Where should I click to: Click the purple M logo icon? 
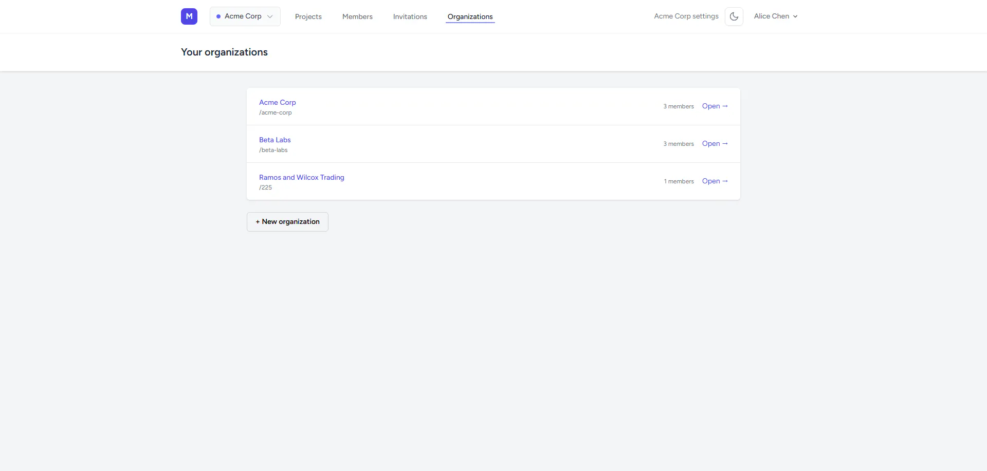tap(189, 16)
